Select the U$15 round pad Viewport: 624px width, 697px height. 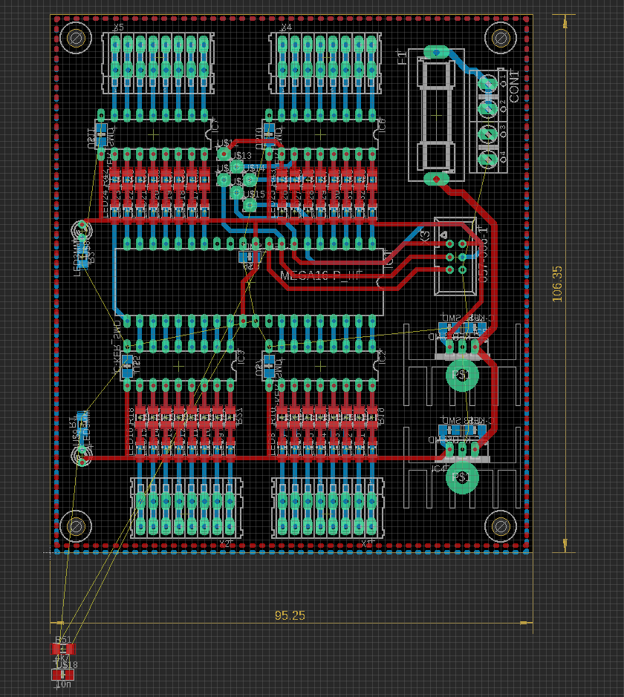point(237,192)
